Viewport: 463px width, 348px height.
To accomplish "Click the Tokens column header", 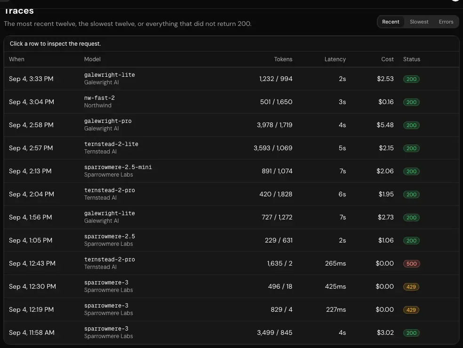I will 283,59.
